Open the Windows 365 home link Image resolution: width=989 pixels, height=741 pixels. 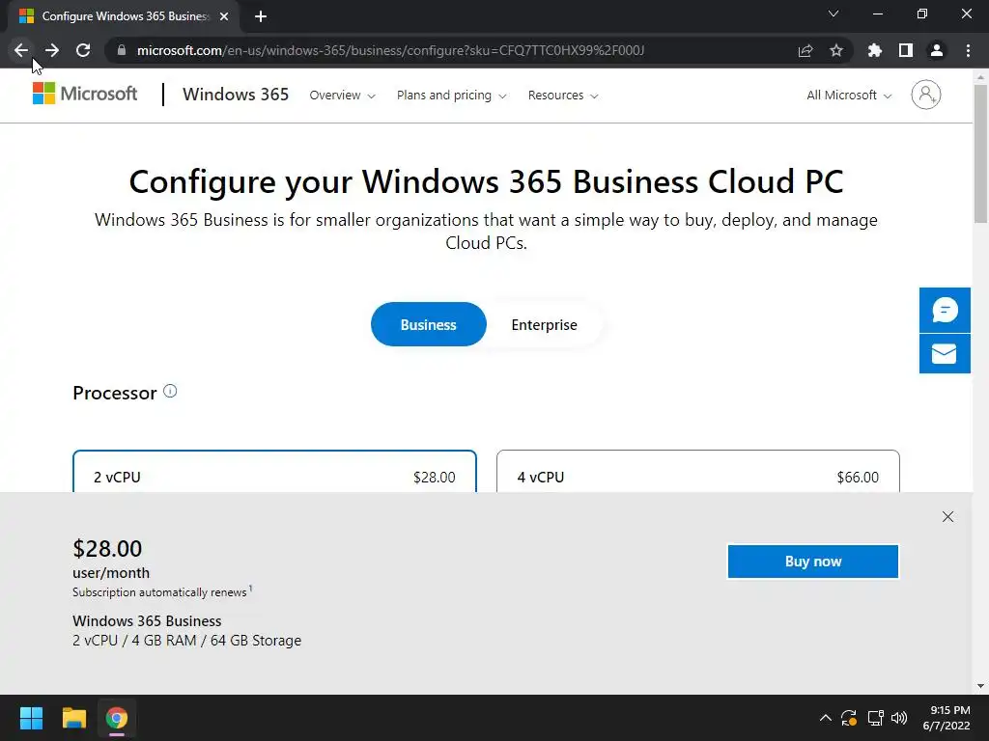(236, 95)
